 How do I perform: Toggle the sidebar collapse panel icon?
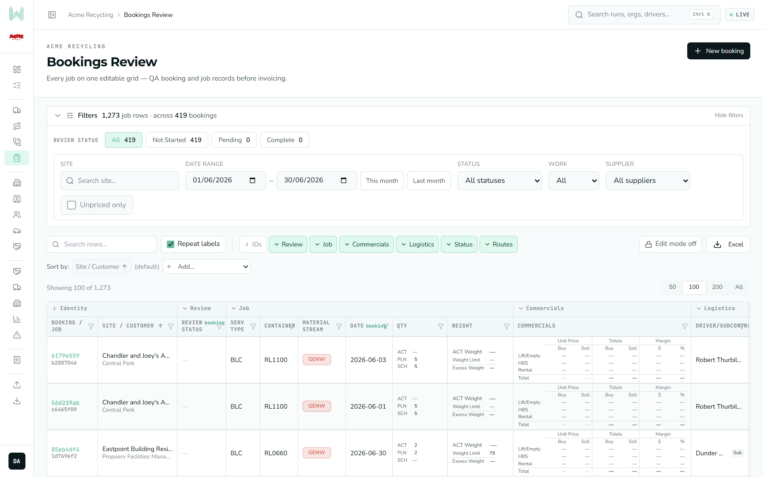[x=52, y=15]
